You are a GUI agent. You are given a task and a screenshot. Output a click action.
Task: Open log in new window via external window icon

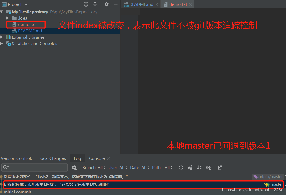coord(220,167)
